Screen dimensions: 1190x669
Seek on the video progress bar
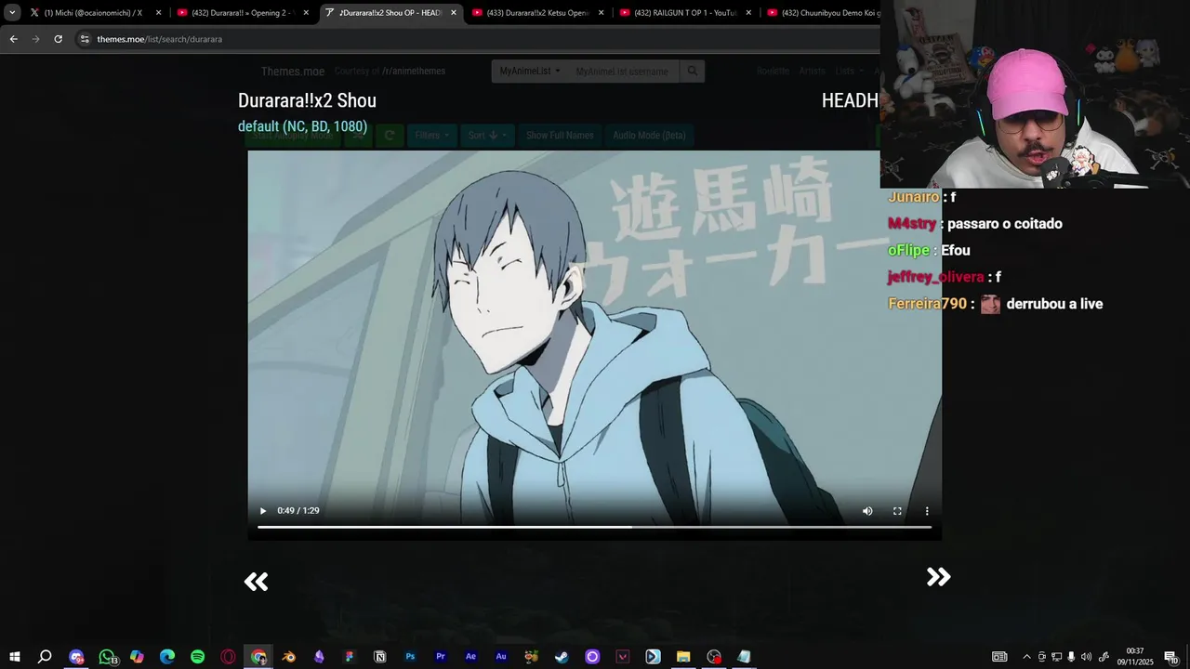[594, 527]
